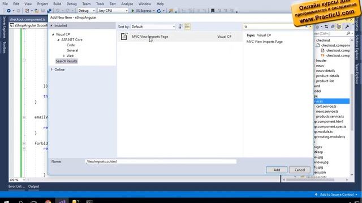Click the Open File toolbar icon
362x203 pixels.
click(37, 11)
